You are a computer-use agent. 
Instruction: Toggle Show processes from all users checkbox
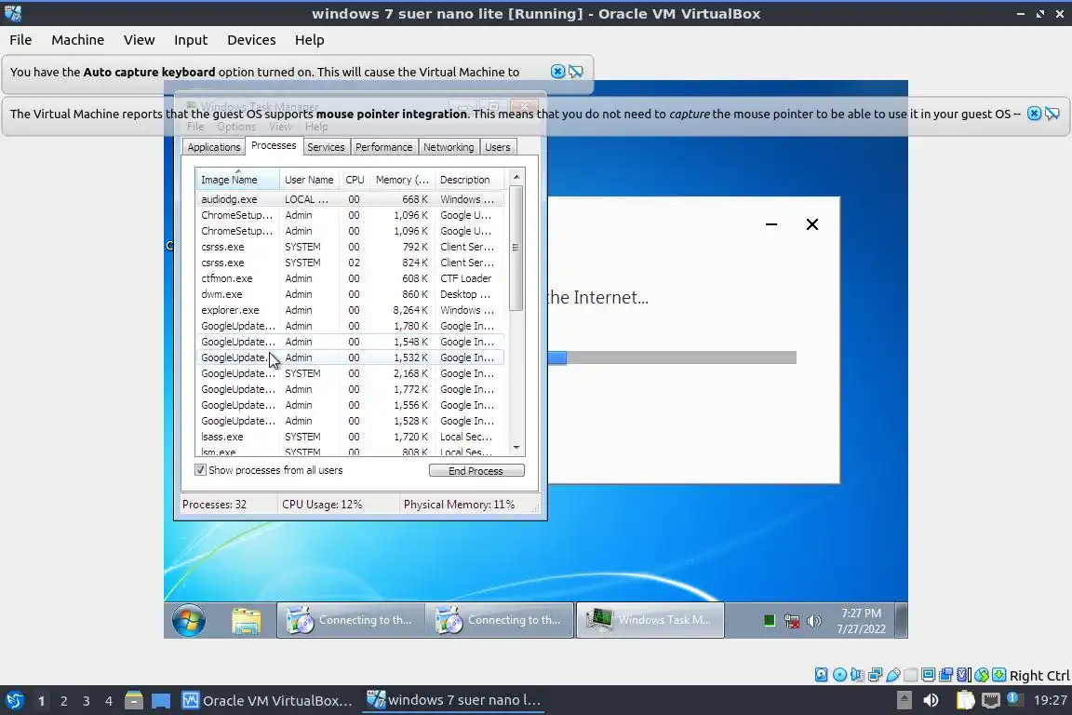[x=200, y=470]
